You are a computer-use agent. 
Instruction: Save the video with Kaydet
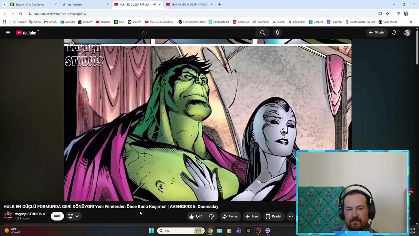[x=274, y=216]
